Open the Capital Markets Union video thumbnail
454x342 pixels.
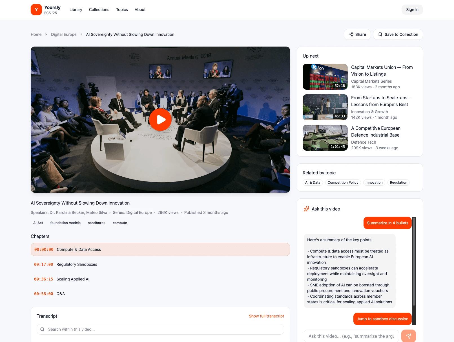(x=325, y=77)
